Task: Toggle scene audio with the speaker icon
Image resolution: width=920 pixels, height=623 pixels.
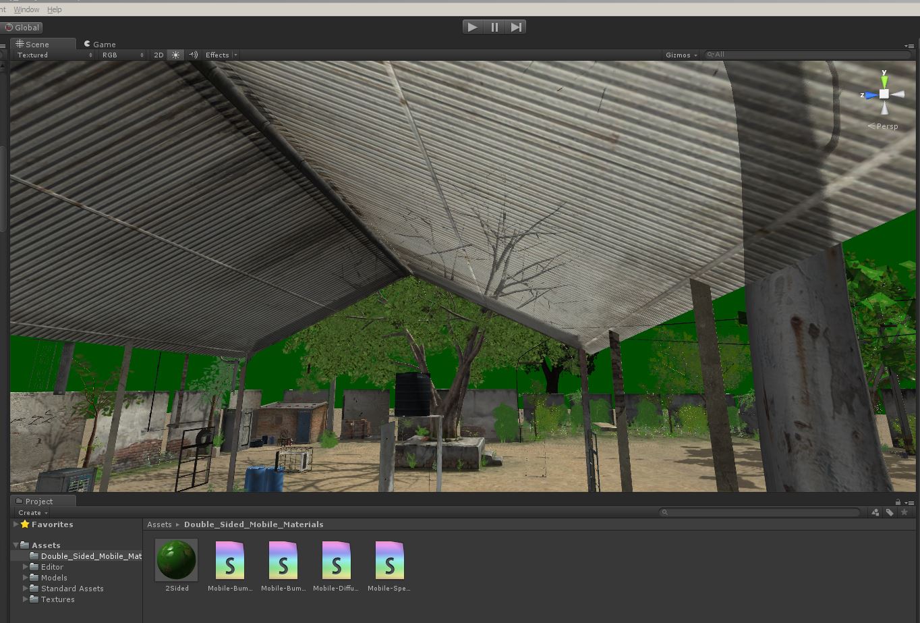Action: pyautogui.click(x=193, y=55)
